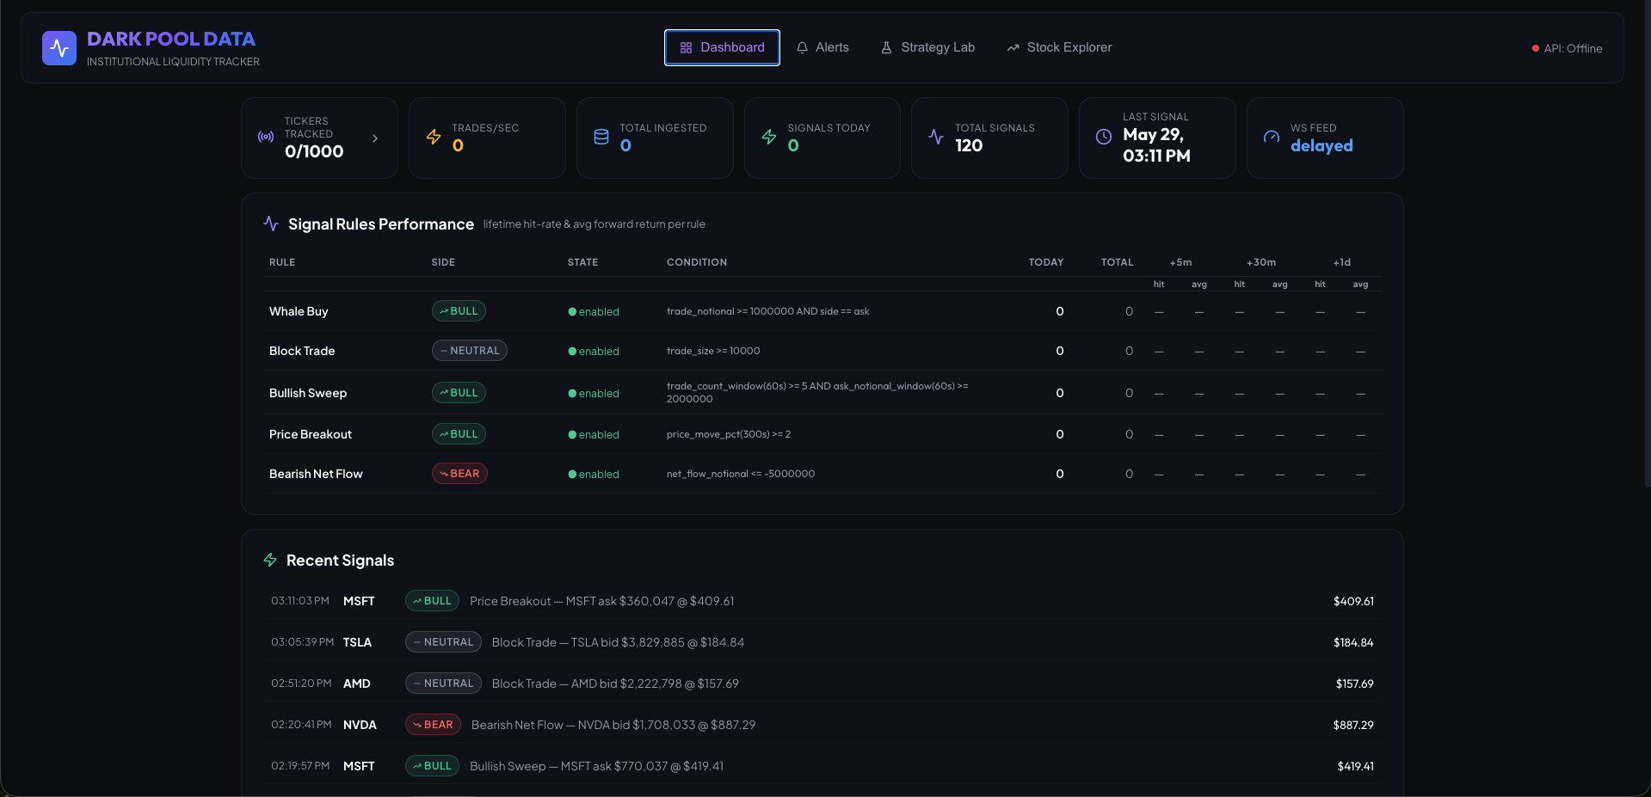Switch to the Alerts tab
This screenshot has height=797, width=1651.
pyautogui.click(x=822, y=47)
